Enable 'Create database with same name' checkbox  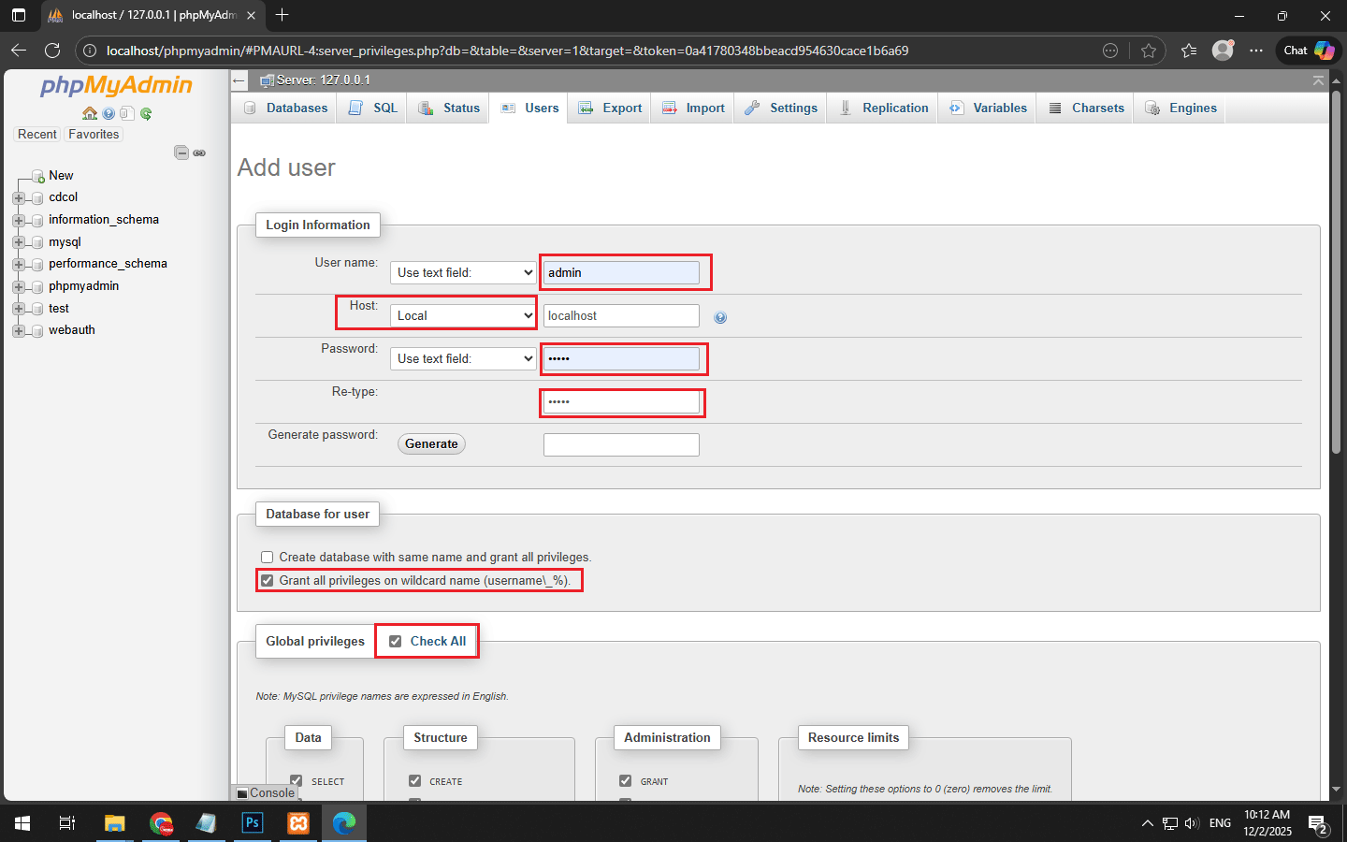point(268,558)
